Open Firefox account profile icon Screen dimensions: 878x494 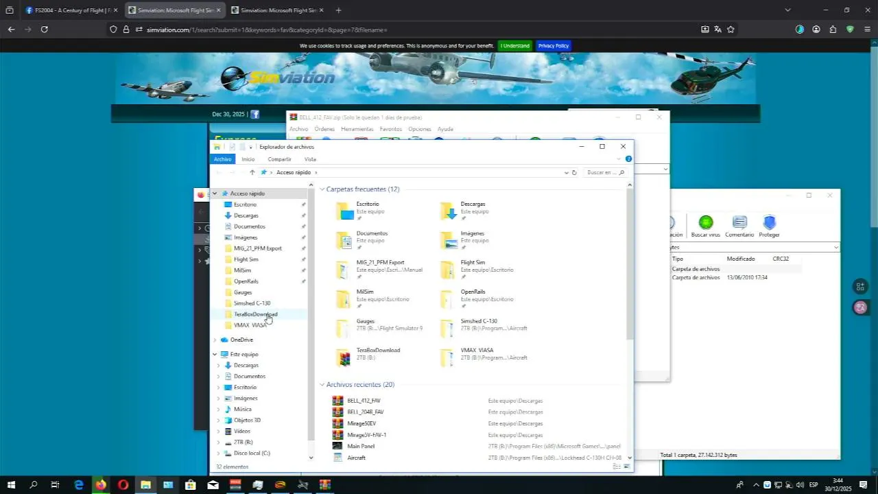816,30
